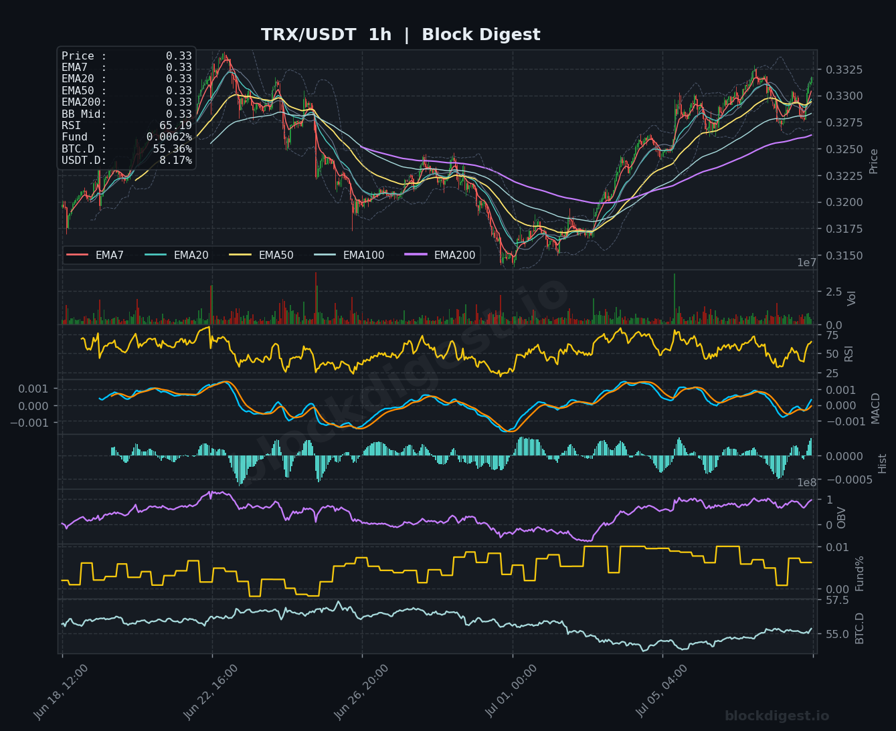896x731 pixels.
Task: Click the EMA50 legend entry
Action: pyautogui.click(x=262, y=255)
